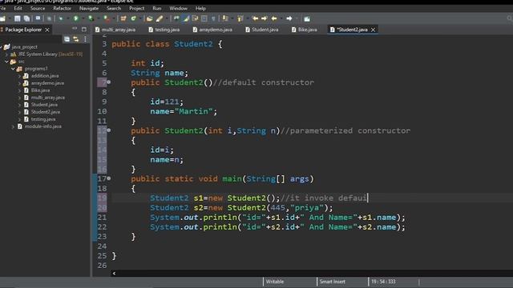Select arraydemo.java in Package Explorer
The image size is (513, 288).
point(47,83)
